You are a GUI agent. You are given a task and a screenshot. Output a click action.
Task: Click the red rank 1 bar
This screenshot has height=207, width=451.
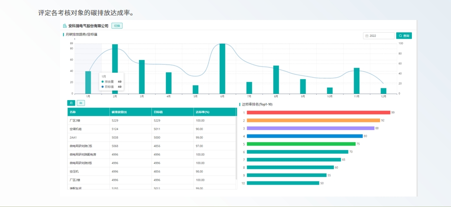[318, 112]
